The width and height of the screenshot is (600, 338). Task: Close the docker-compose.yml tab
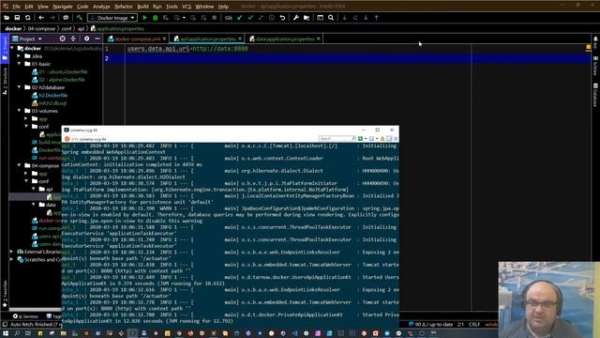click(x=165, y=38)
